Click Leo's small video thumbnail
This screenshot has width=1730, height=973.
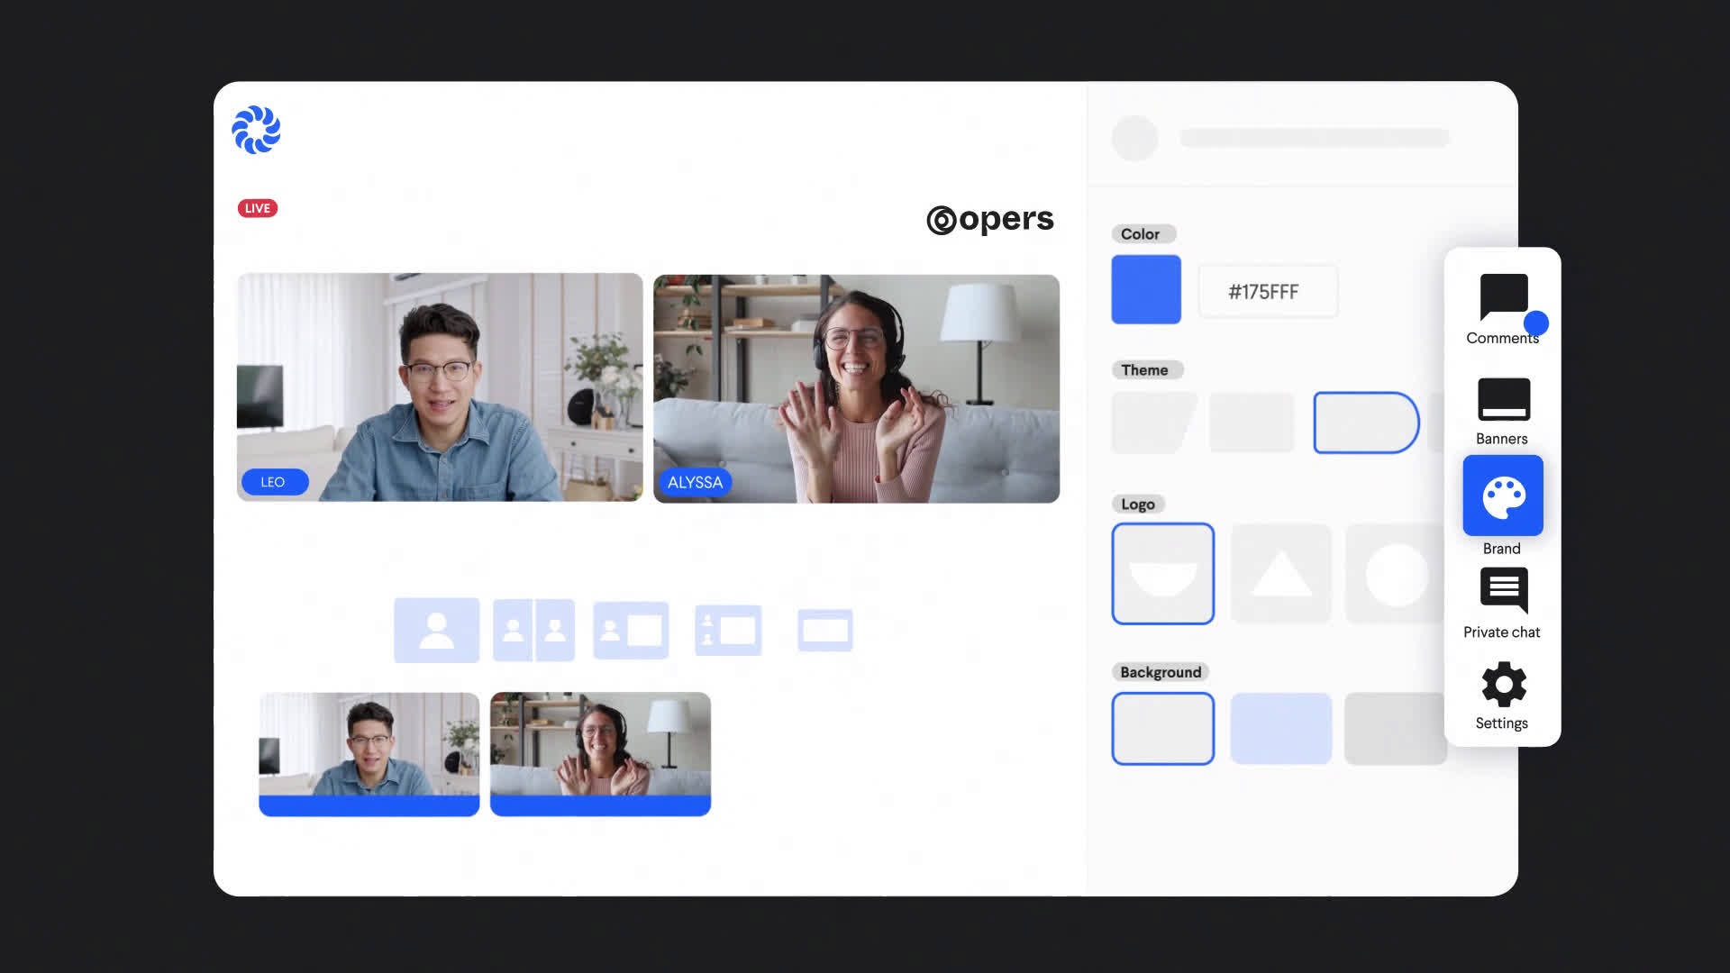point(369,753)
